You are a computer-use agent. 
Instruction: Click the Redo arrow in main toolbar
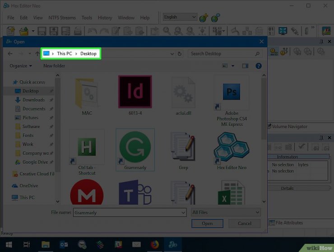(x=104, y=31)
